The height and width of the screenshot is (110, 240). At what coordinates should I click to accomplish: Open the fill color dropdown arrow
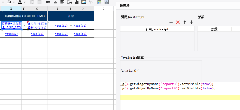[14, 2]
